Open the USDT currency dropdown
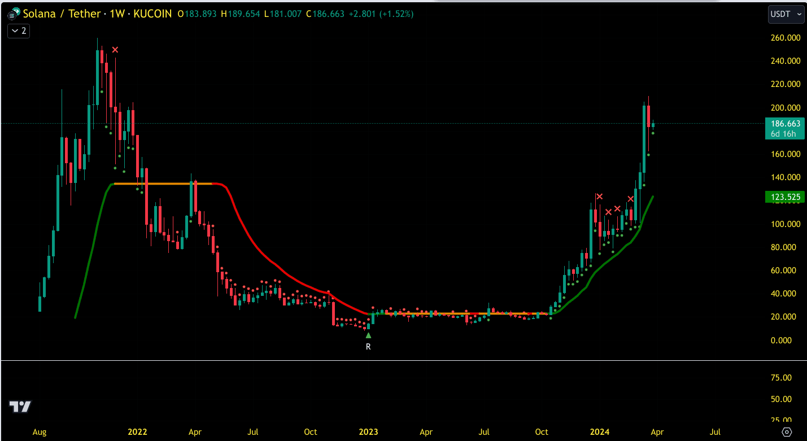The width and height of the screenshot is (807, 441). tap(786, 14)
